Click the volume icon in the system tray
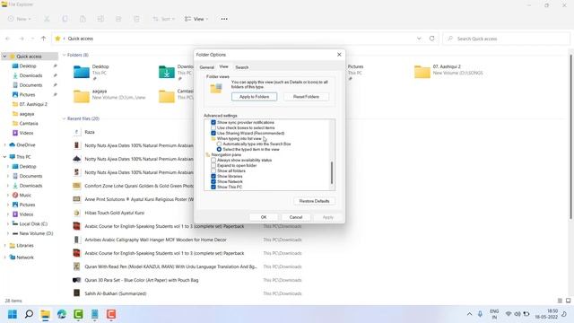The width and height of the screenshot is (574, 323). tap(517, 314)
